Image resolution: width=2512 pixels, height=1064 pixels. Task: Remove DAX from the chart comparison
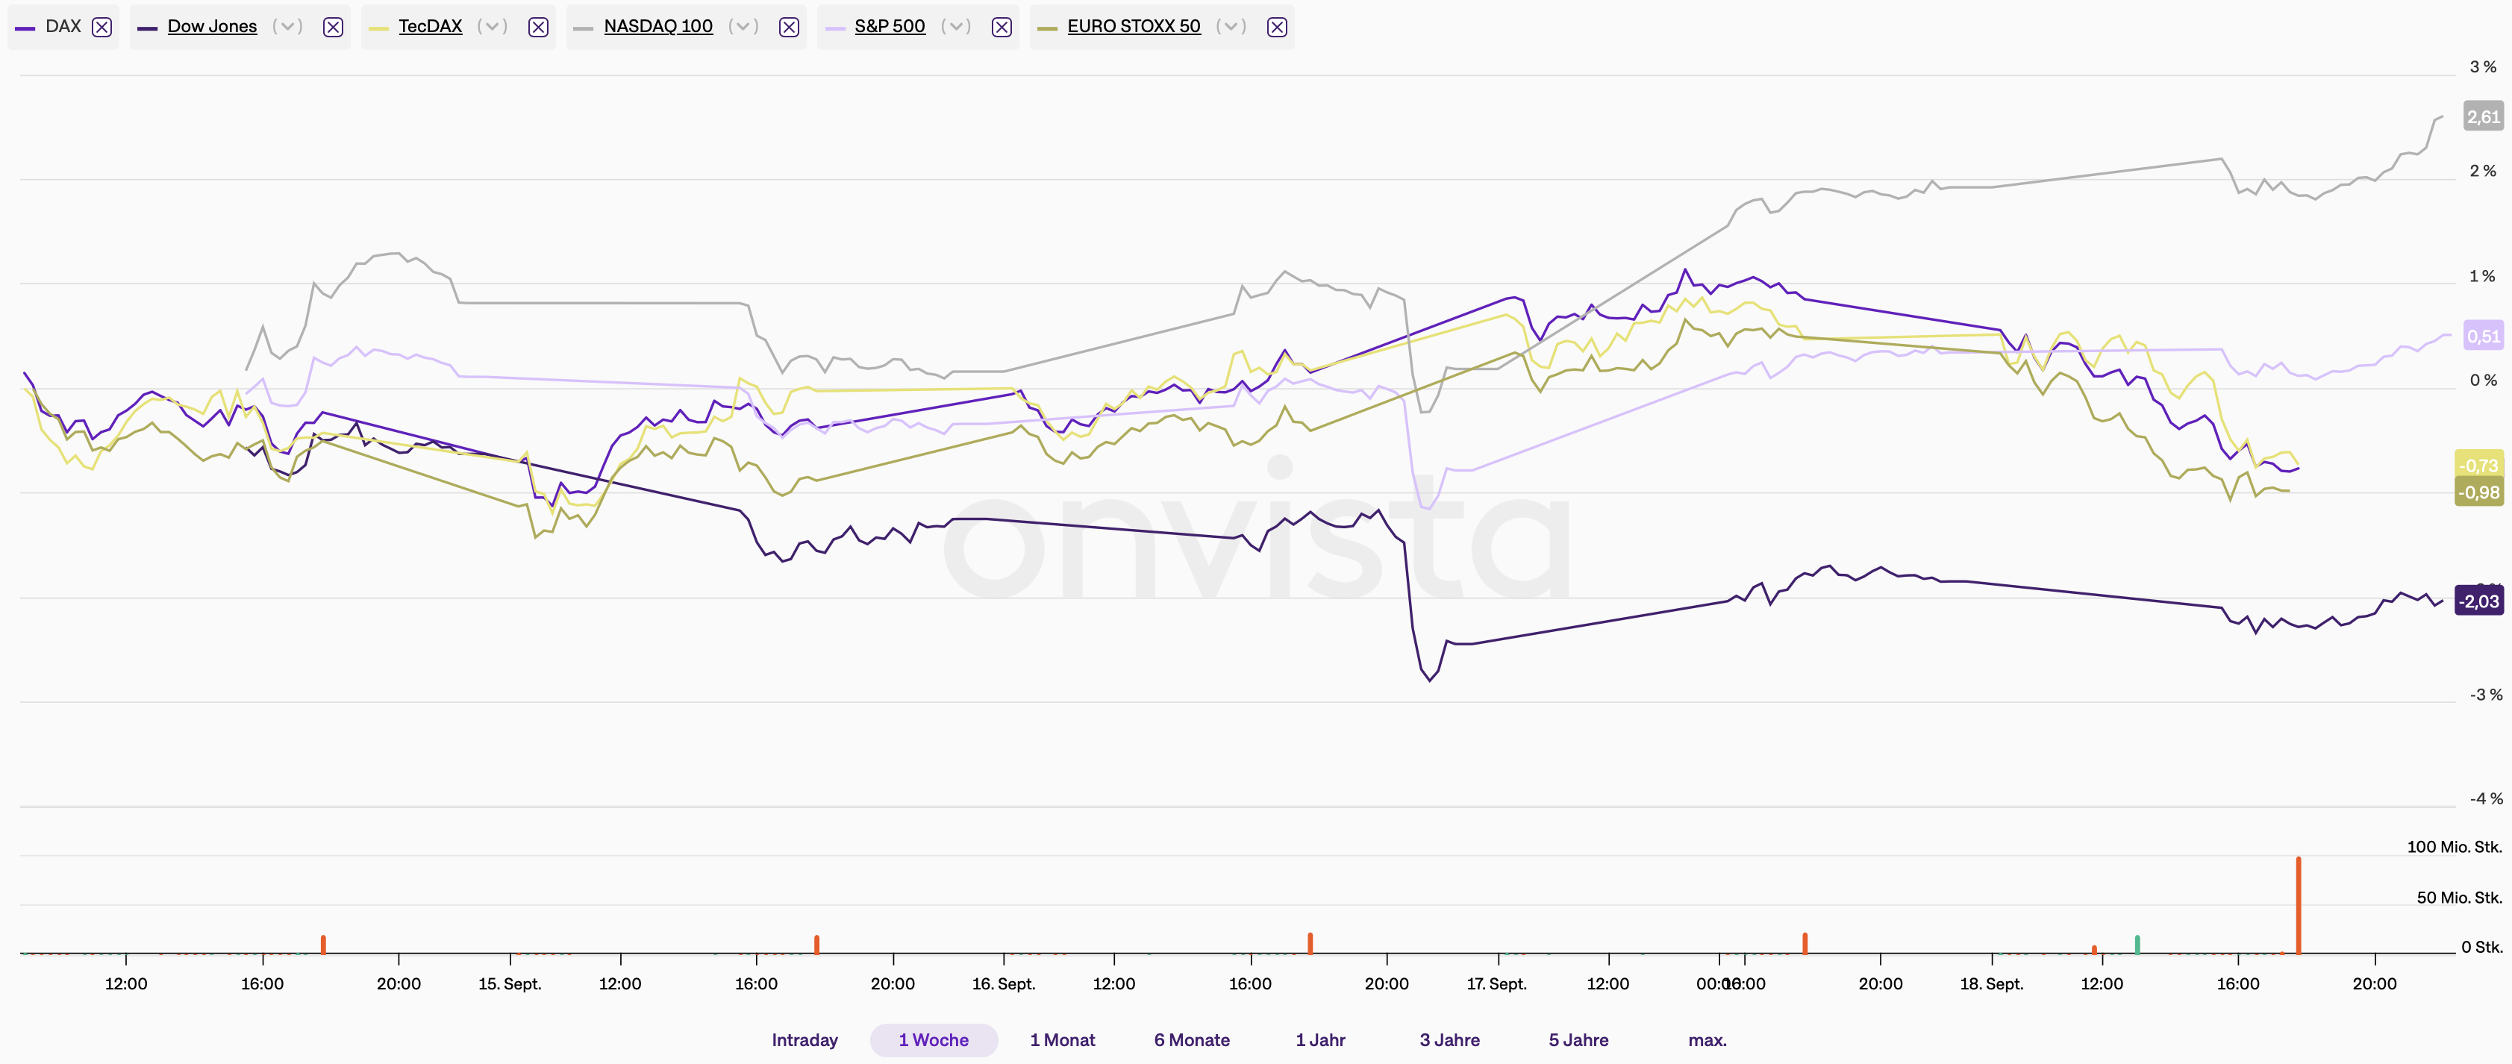[101, 28]
